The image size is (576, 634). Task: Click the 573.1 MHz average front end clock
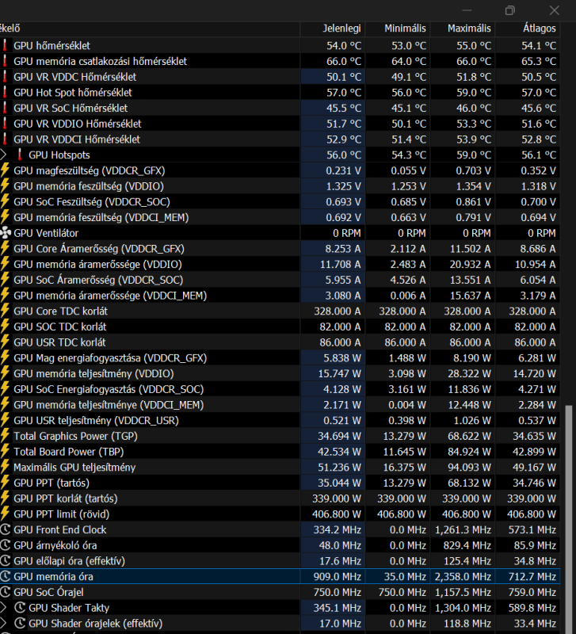[532, 529]
